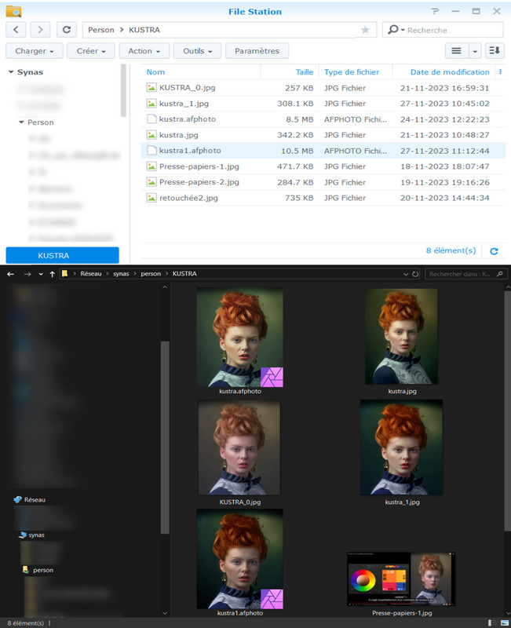
Task: Go up one folder level in Explorer
Action: pos(52,274)
